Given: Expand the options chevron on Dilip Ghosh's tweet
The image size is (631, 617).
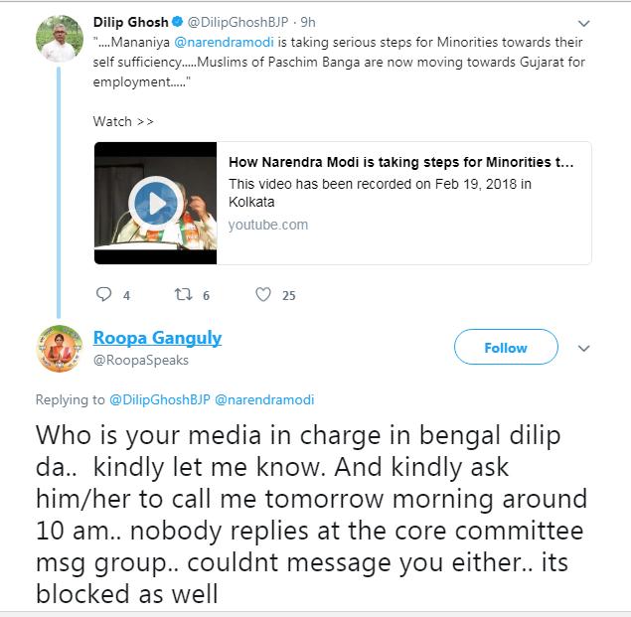Looking at the screenshot, I should click(583, 23).
